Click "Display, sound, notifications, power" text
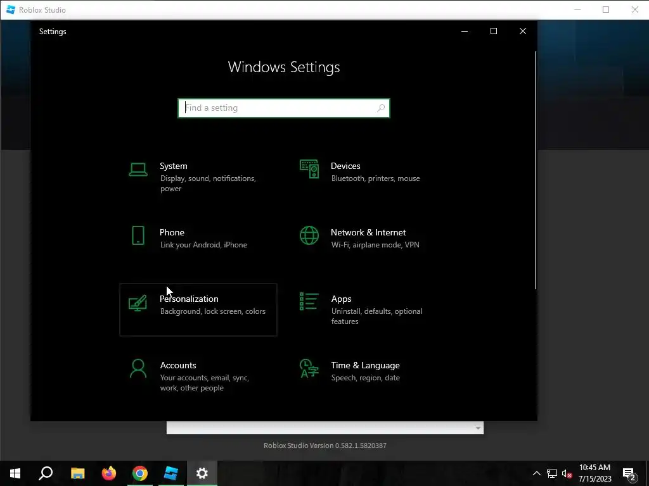 [208, 184]
